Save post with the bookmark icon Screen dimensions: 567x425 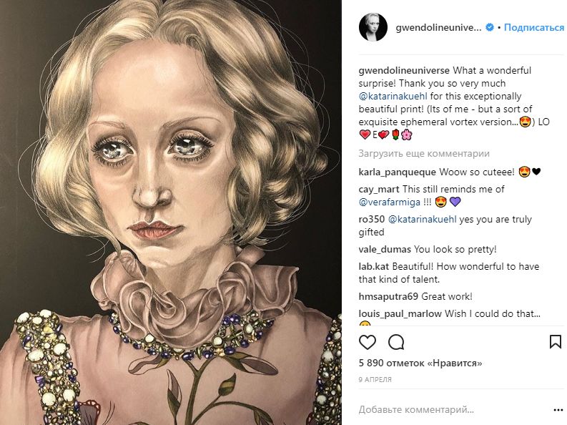(x=555, y=342)
